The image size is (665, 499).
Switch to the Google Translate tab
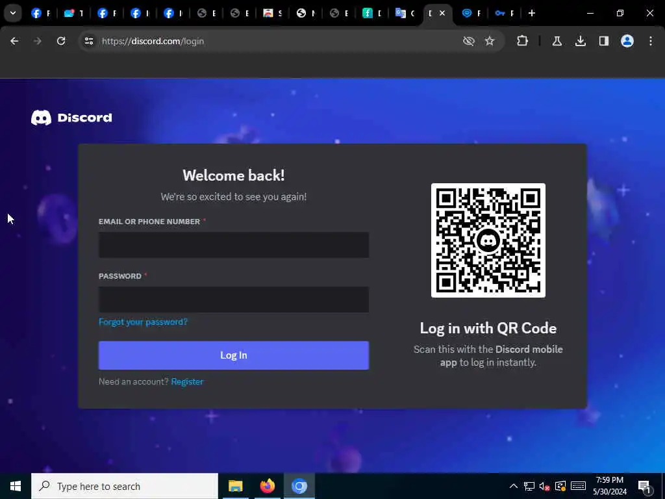point(405,13)
